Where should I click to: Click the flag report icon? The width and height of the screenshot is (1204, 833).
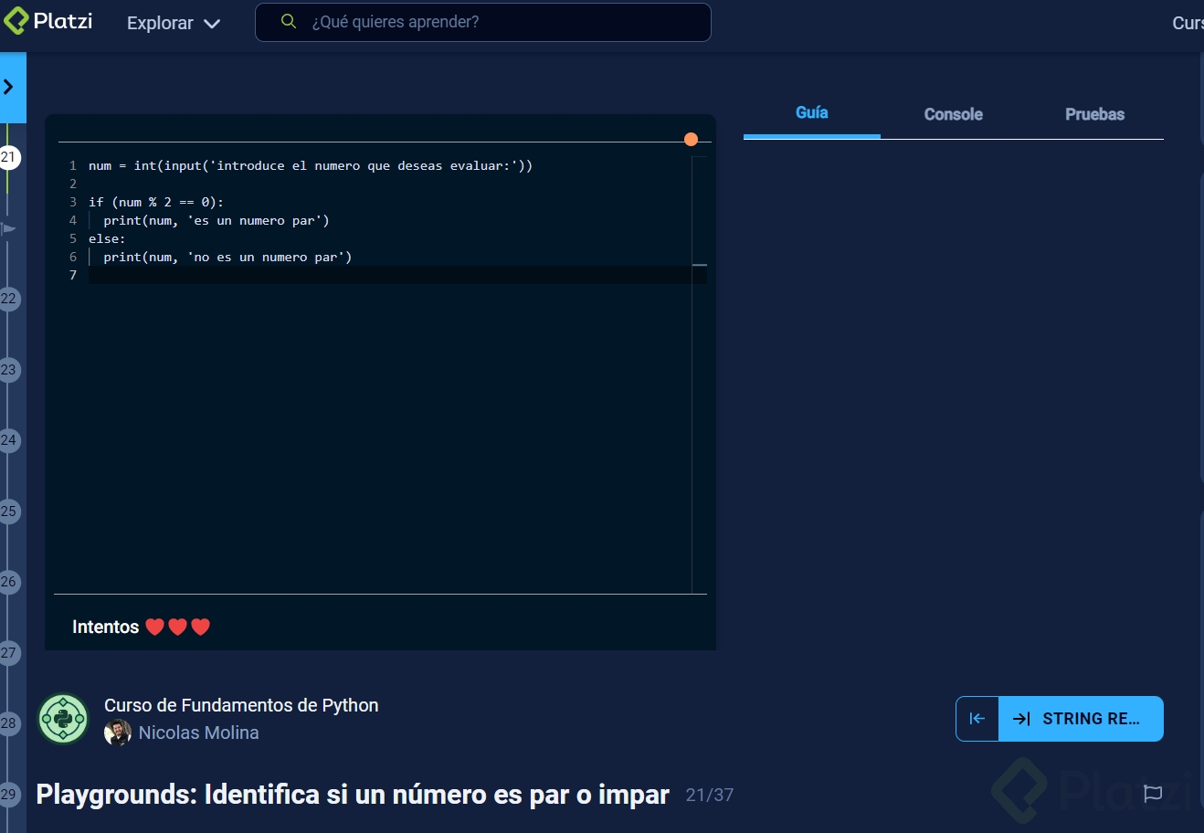(x=1153, y=794)
